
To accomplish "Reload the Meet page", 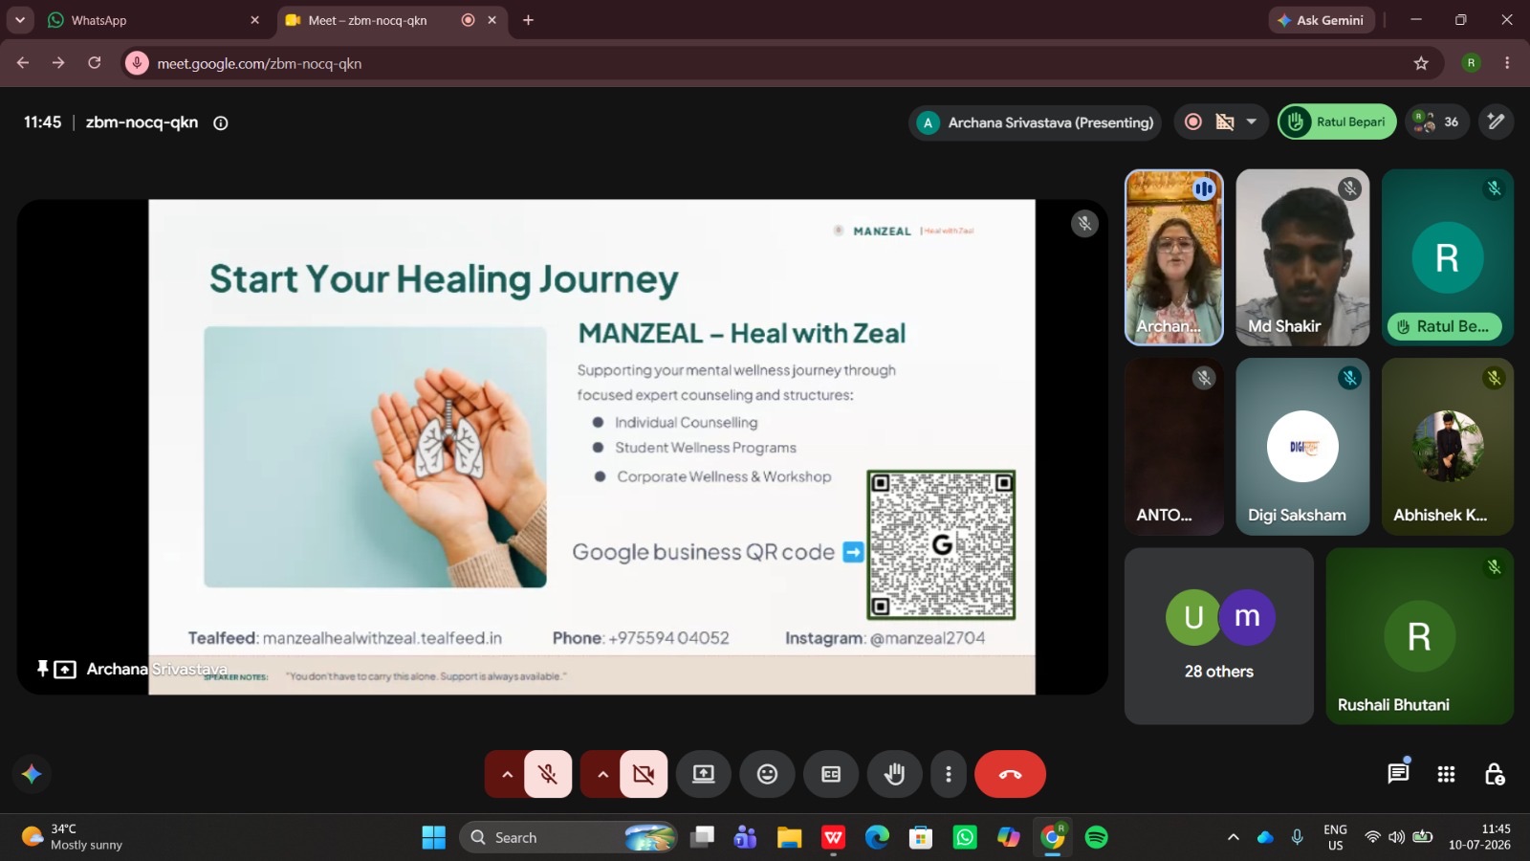I will tap(94, 63).
